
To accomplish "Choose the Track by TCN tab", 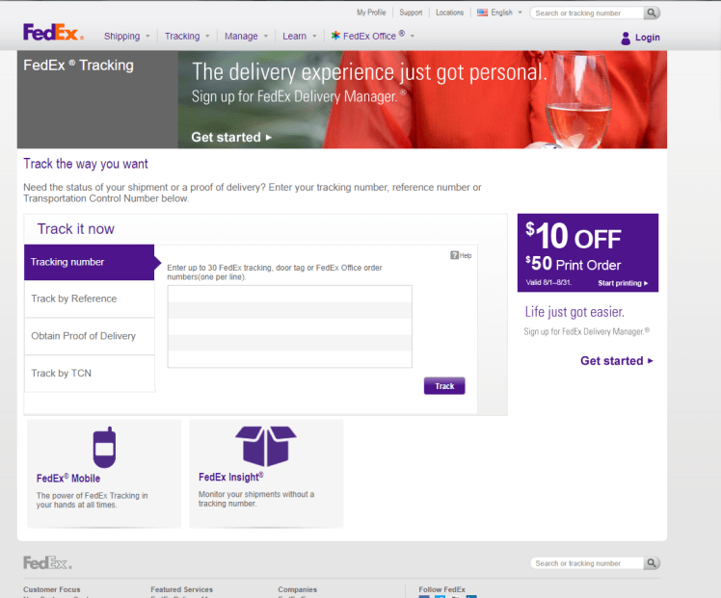I will [89, 374].
